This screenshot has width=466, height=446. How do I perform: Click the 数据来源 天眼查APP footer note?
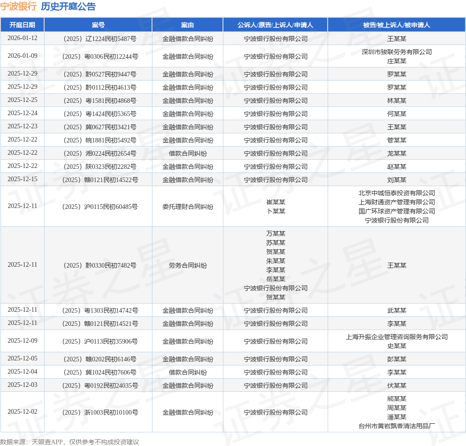click(70, 442)
